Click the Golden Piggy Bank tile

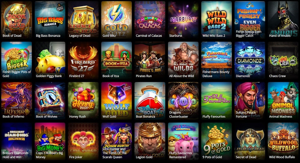click(50, 60)
